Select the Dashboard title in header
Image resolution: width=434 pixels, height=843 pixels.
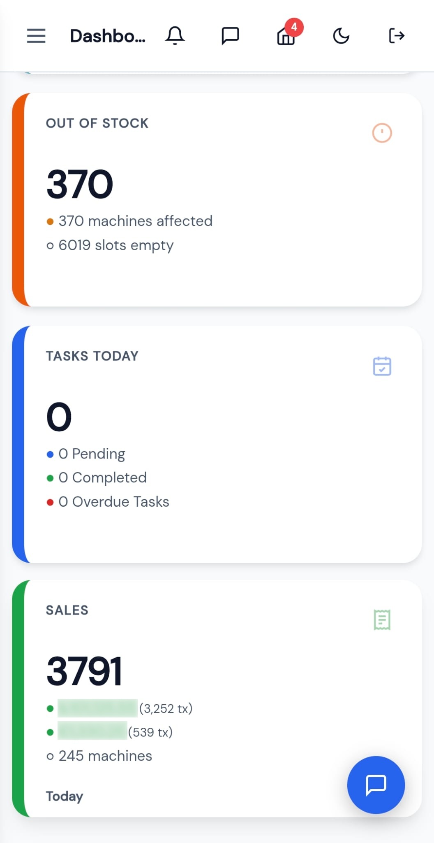[x=108, y=36]
